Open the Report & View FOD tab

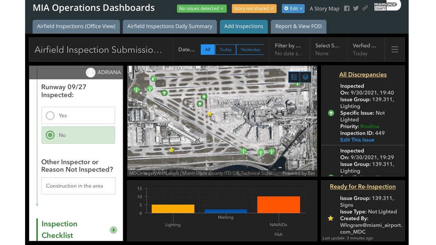pyautogui.click(x=299, y=27)
